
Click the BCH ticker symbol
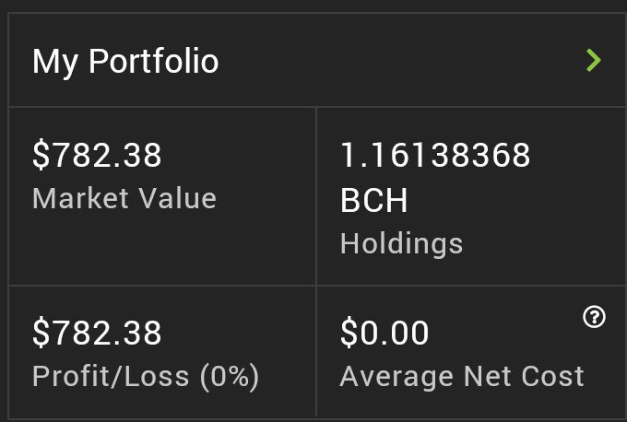tap(373, 200)
